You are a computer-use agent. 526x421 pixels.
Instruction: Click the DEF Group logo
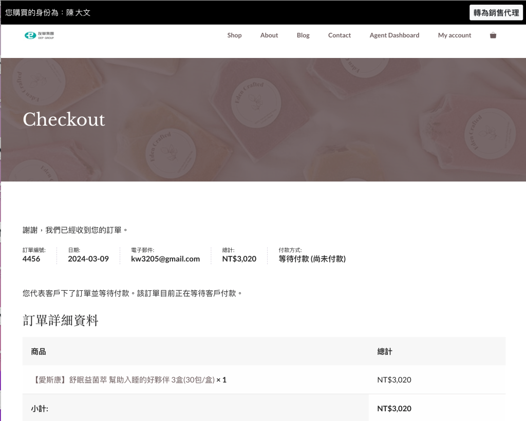pyautogui.click(x=39, y=35)
